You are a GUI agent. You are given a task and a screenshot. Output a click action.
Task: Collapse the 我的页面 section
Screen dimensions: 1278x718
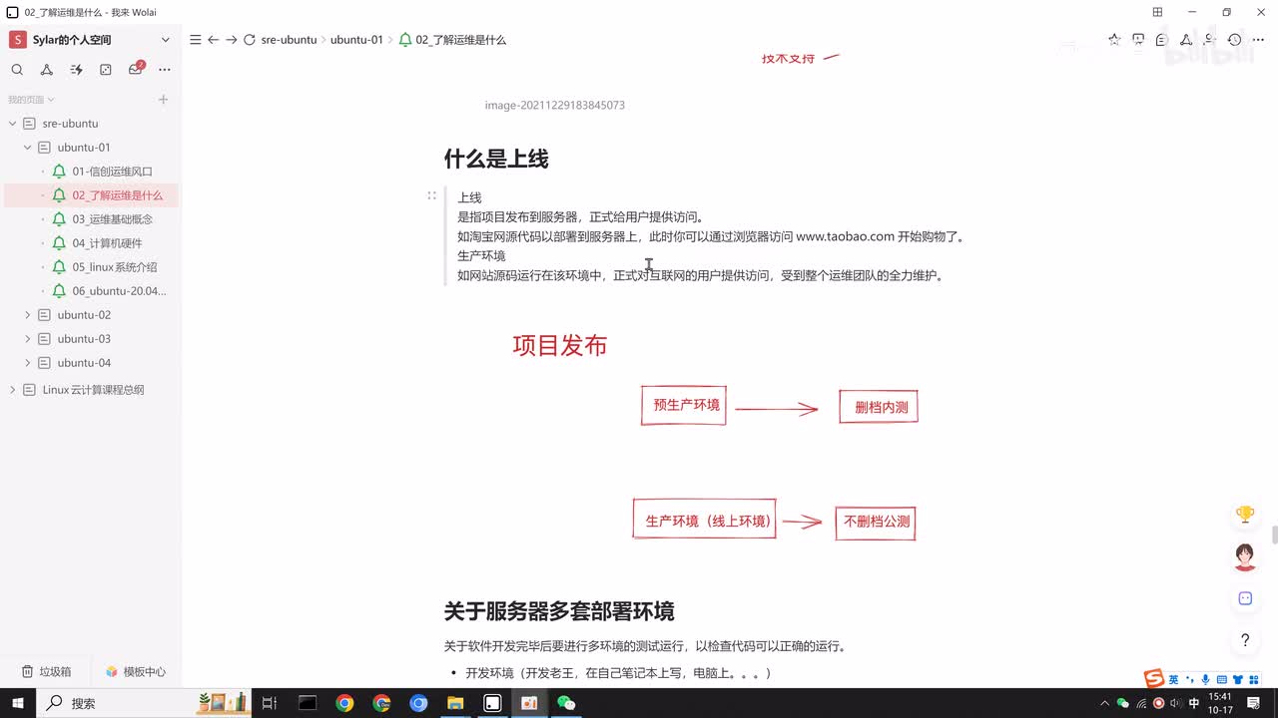pyautogui.click(x=31, y=100)
